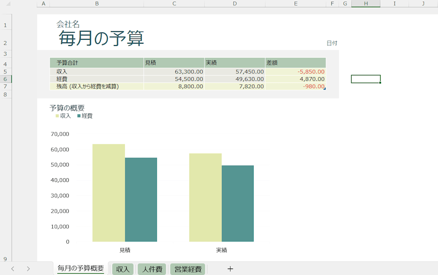Select the row 8 header
This screenshot has height=275, width=438.
click(x=6, y=94)
